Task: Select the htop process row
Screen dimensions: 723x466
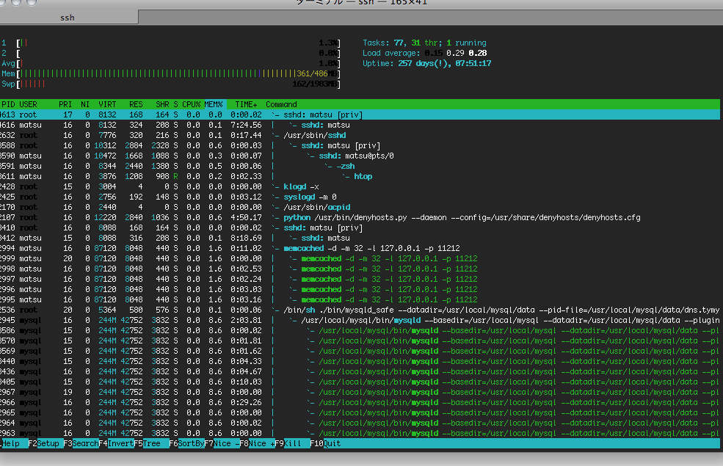Action: pos(360,176)
